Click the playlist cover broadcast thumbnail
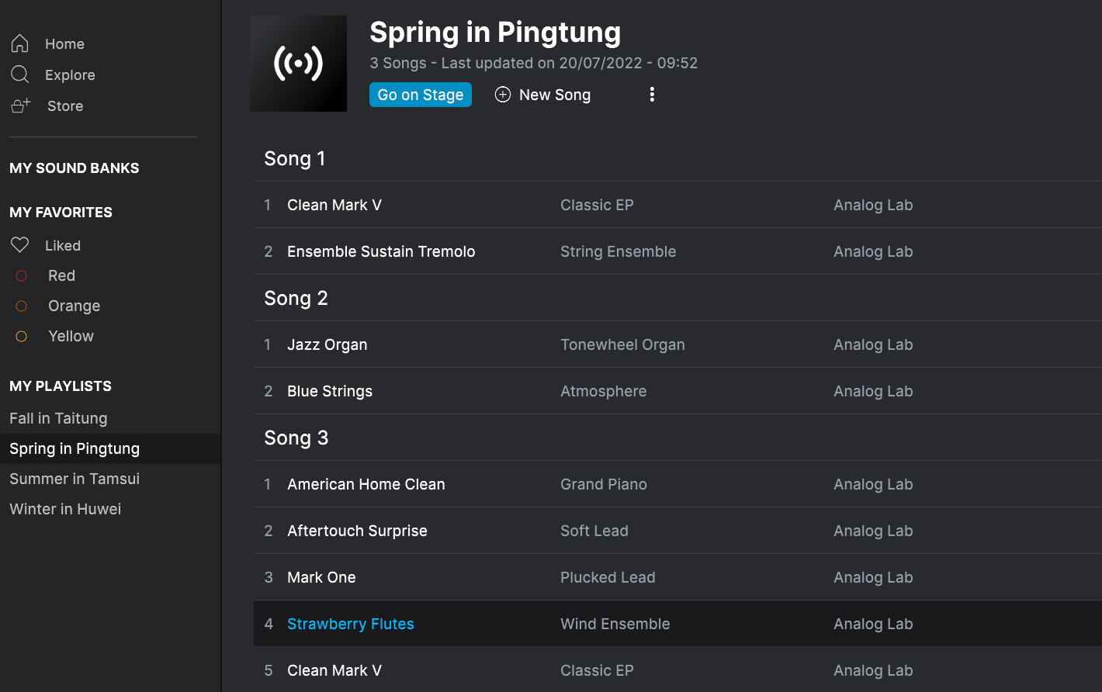Viewport: 1102px width, 692px height. tap(298, 64)
